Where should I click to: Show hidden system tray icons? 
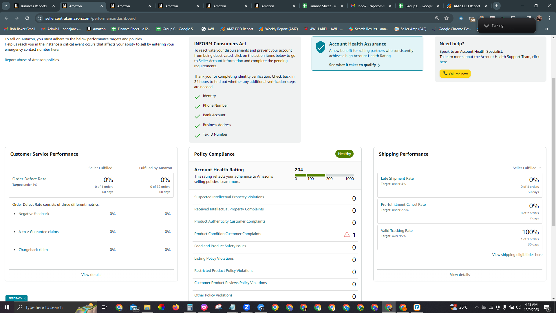tap(477, 307)
